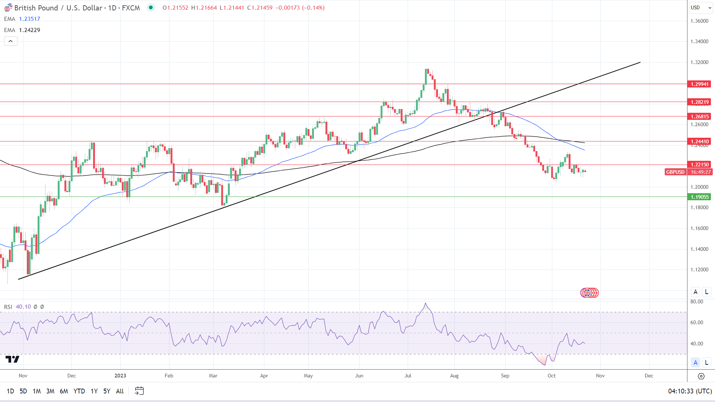
Task: Select the 1D time range
Action: pos(10,391)
